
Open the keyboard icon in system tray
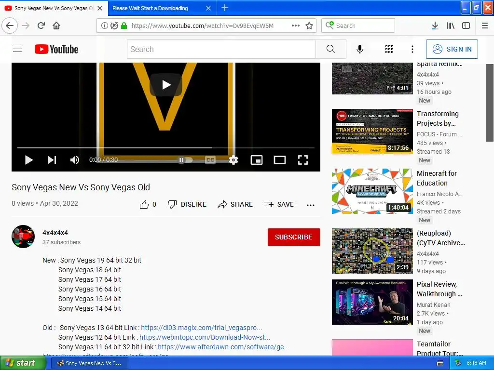click(440, 363)
